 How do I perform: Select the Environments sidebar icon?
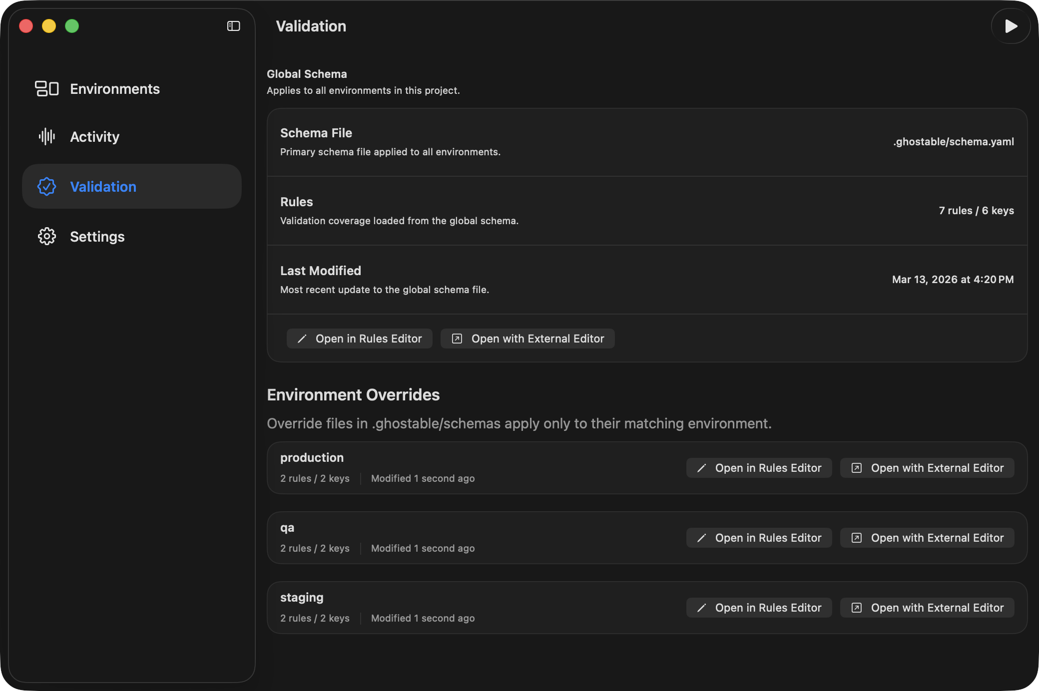[x=47, y=88]
